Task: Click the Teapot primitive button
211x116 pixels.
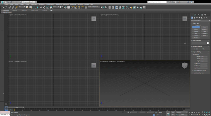Action: [x=196, y=36]
